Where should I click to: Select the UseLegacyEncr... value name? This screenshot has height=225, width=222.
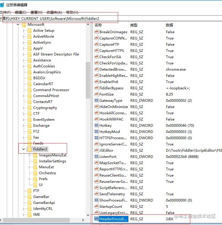coord(113,213)
